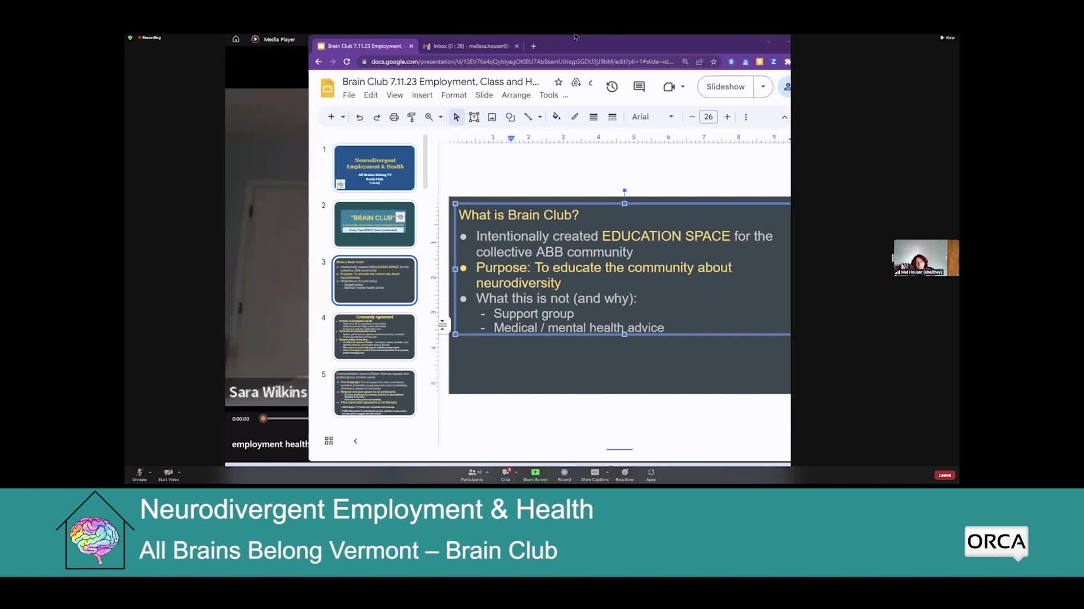Image resolution: width=1084 pixels, height=609 pixels.
Task: Open the Slide menu
Action: [x=484, y=95]
